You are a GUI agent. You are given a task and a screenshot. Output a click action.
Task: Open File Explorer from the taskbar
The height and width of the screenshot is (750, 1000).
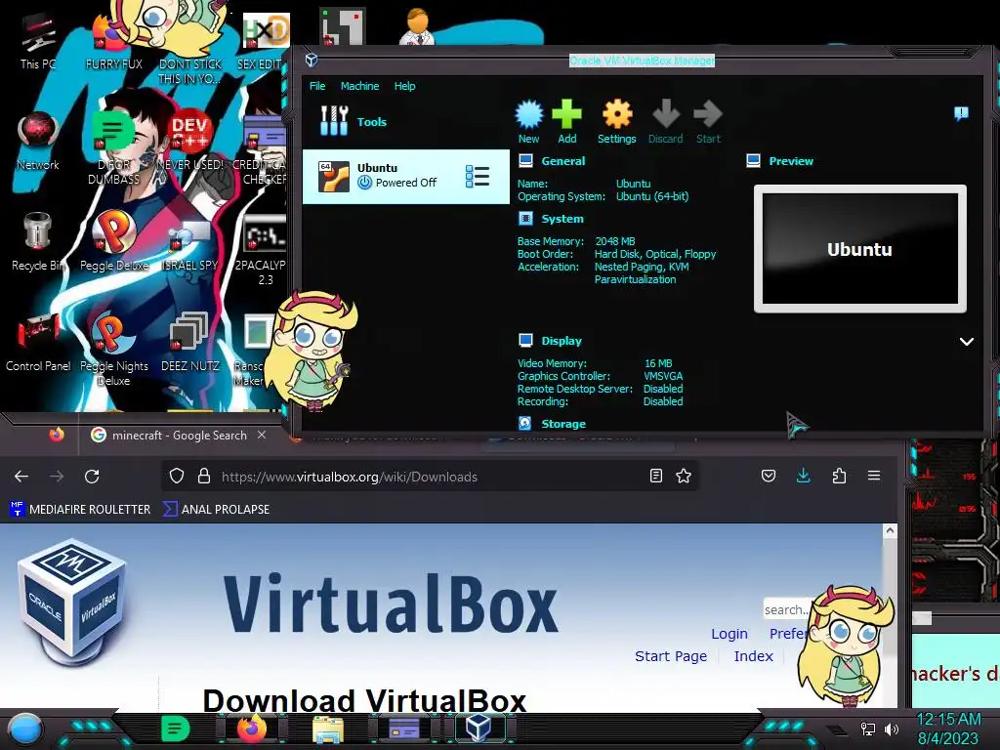point(328,729)
